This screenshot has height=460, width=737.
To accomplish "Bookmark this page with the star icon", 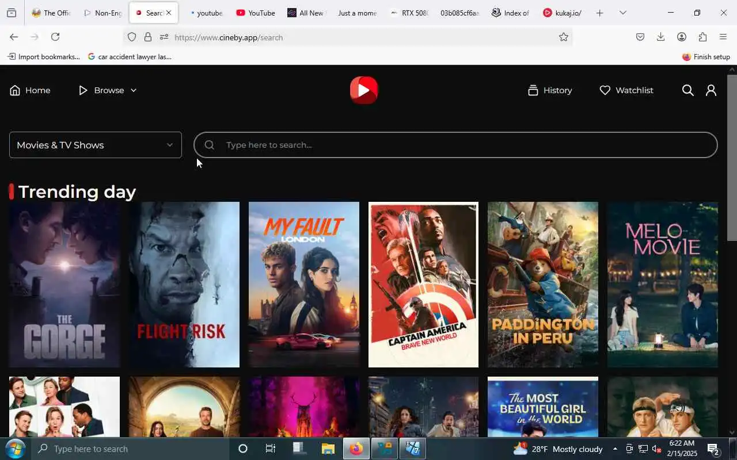I will pyautogui.click(x=563, y=37).
